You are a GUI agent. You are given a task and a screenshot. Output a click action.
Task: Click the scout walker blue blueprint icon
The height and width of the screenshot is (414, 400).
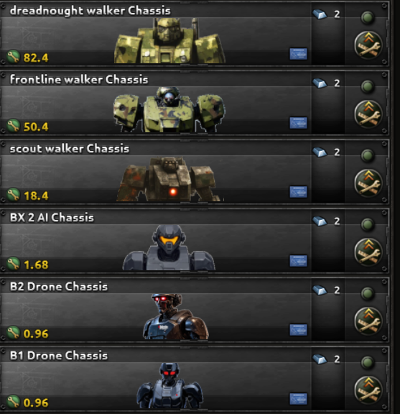[299, 192]
